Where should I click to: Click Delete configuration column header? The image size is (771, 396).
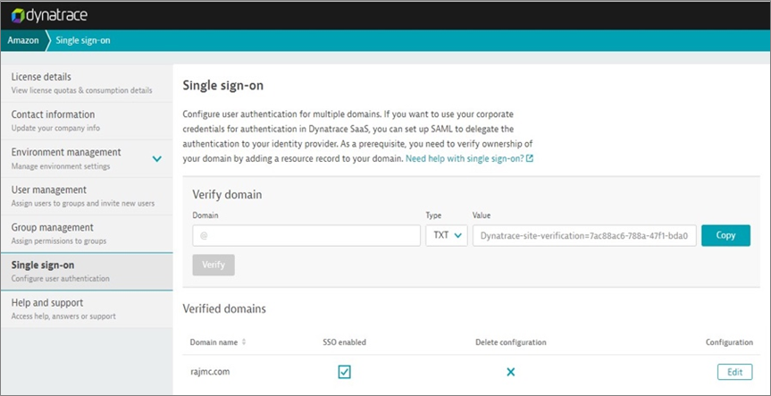tap(511, 341)
